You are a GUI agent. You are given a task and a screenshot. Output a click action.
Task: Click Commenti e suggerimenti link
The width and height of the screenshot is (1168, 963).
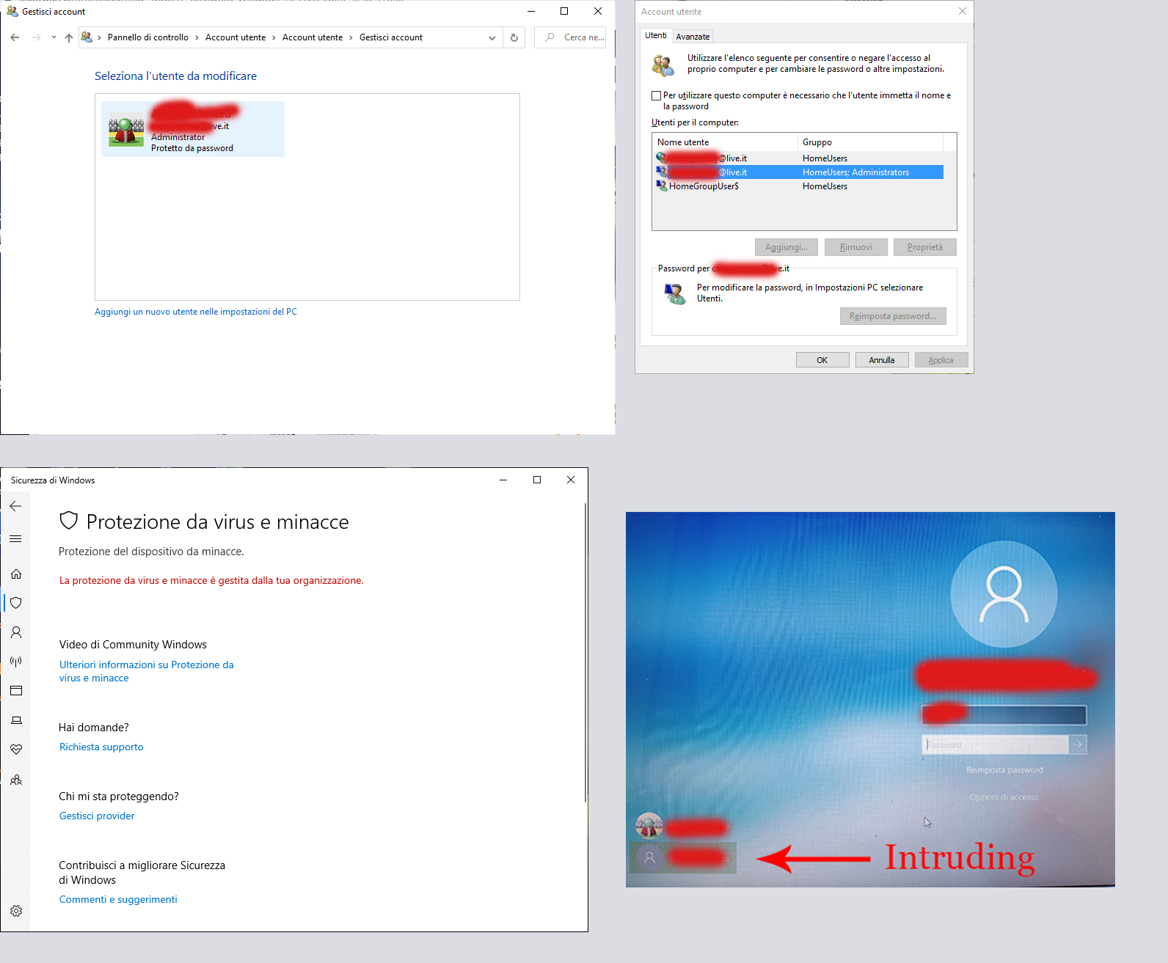coord(118,899)
